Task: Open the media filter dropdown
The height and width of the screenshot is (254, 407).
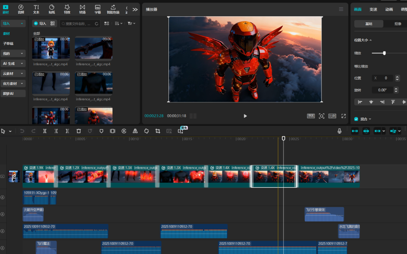Action: 130,23
